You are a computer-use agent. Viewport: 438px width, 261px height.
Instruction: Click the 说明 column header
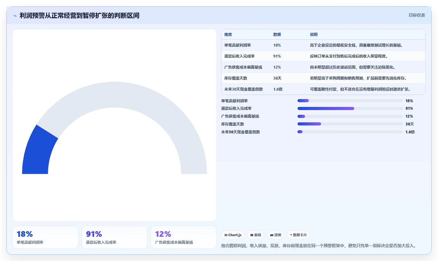[314, 35]
